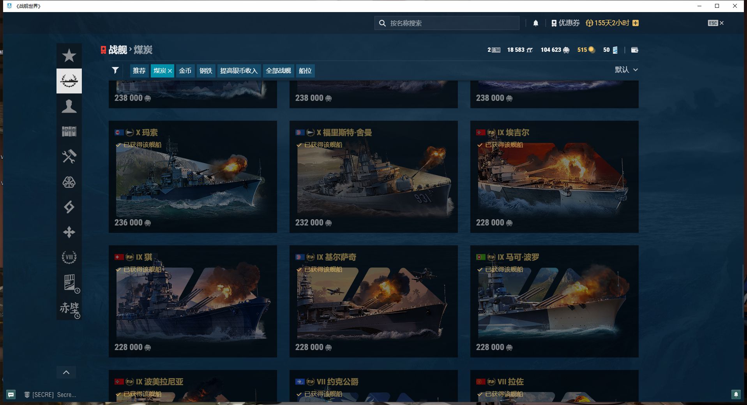The image size is (747, 405).
Task: Open the VIII laurel wreath sidebar icon
Action: tap(69, 257)
